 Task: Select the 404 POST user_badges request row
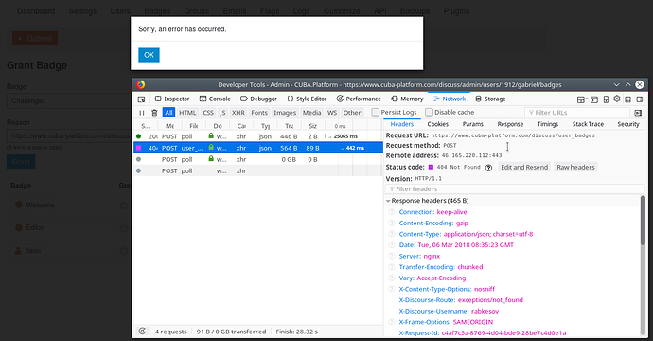(258, 148)
